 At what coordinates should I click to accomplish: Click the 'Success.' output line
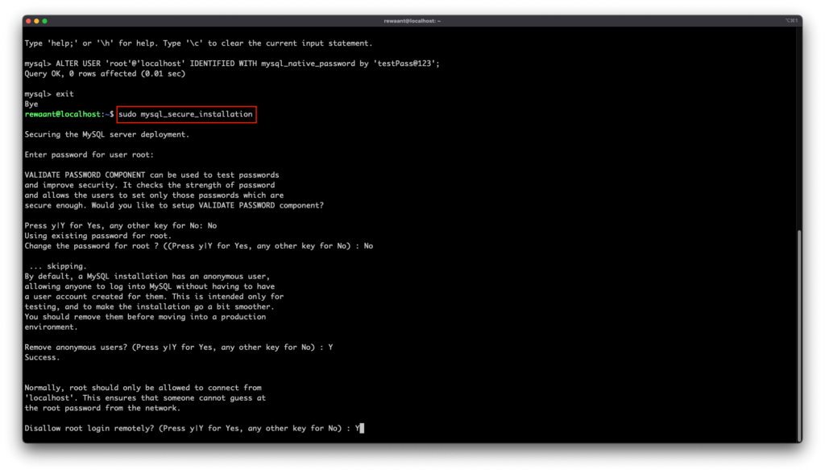[42, 357]
